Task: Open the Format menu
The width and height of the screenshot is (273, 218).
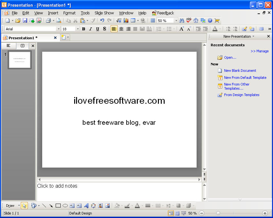Action: (x=69, y=13)
